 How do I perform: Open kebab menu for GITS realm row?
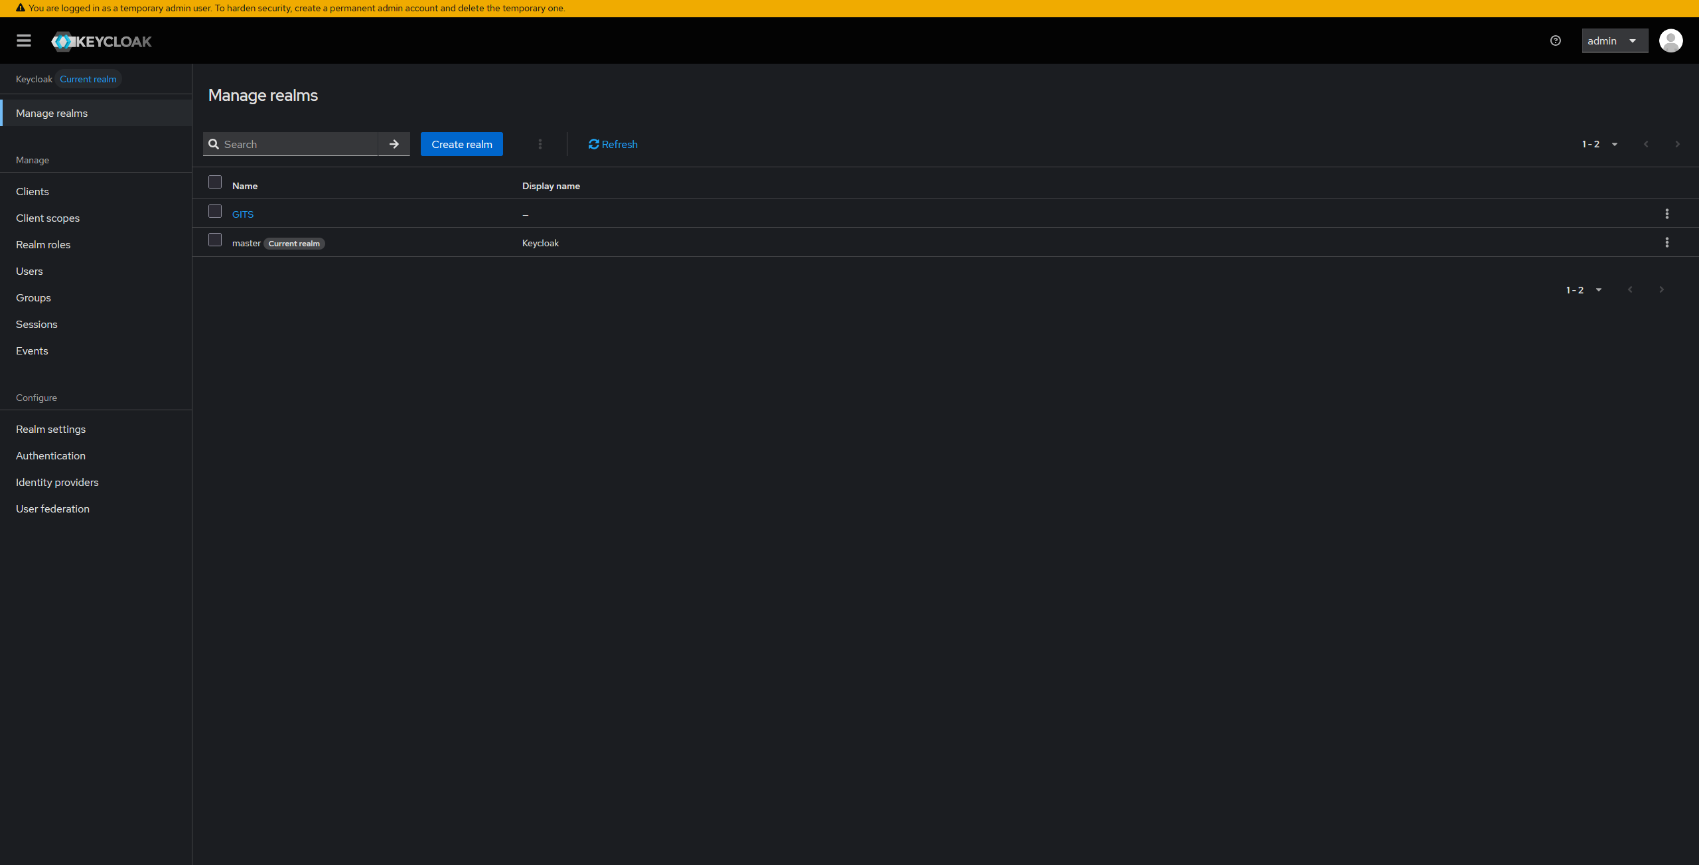[x=1666, y=214]
